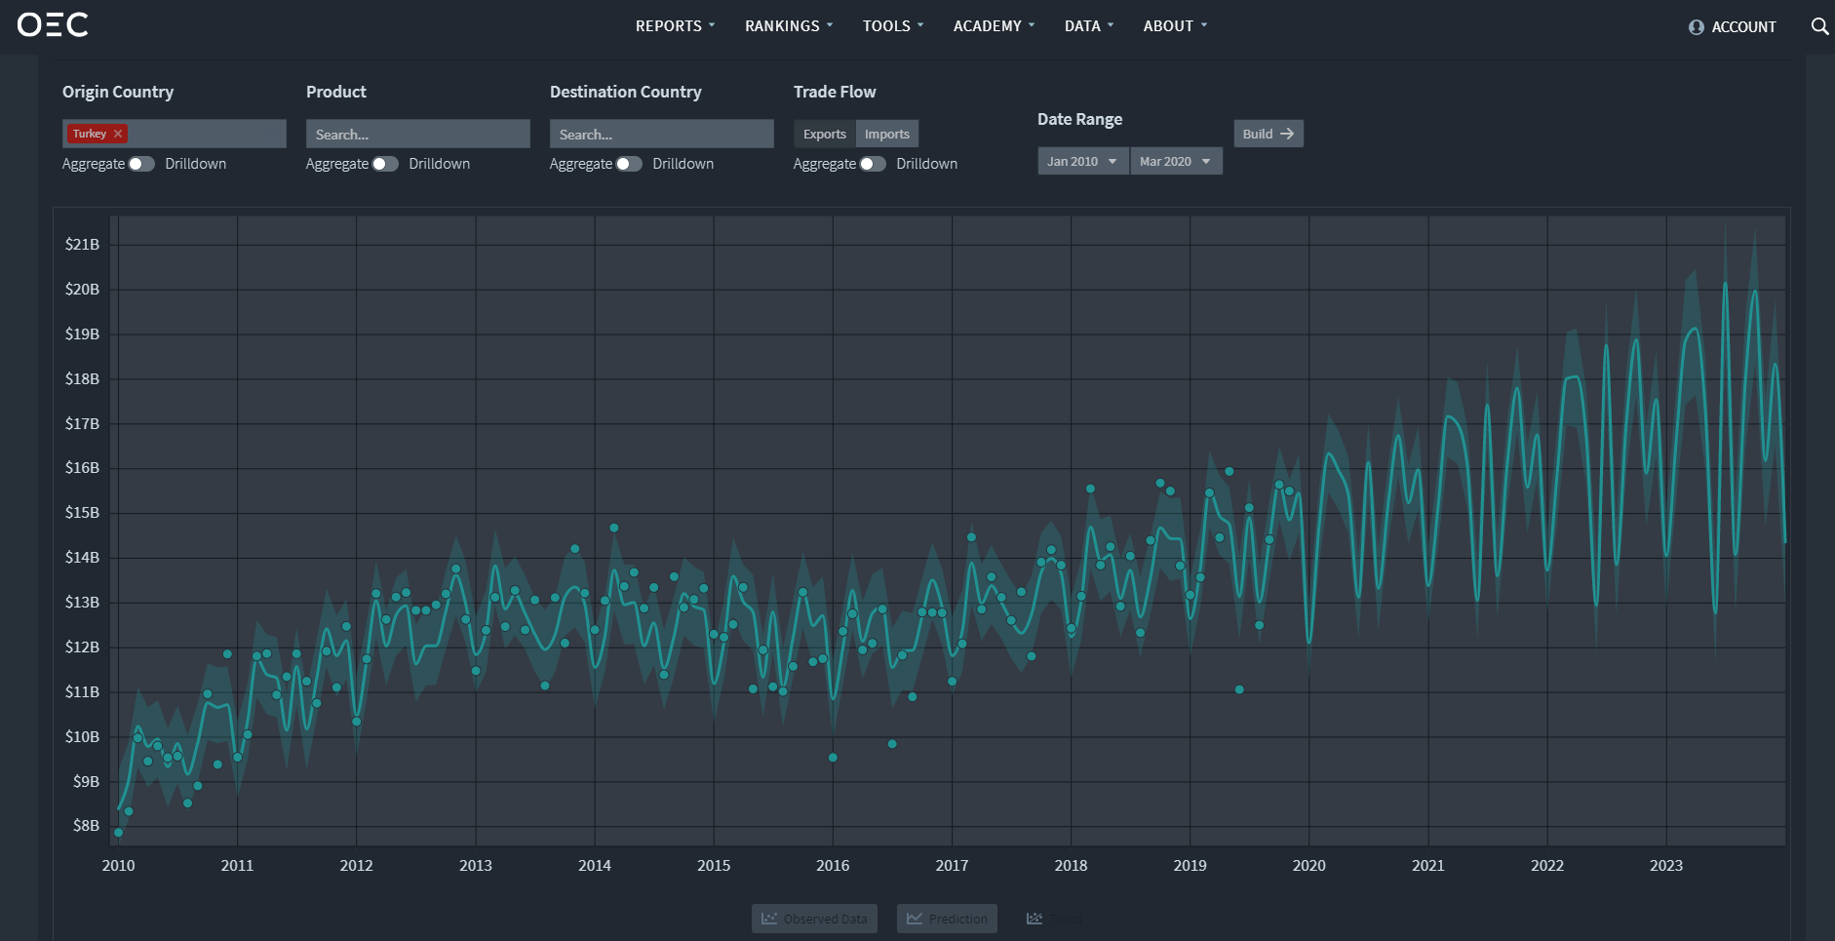Image resolution: width=1835 pixels, height=941 pixels.
Task: Open the RANKINGS menu
Action: click(789, 26)
